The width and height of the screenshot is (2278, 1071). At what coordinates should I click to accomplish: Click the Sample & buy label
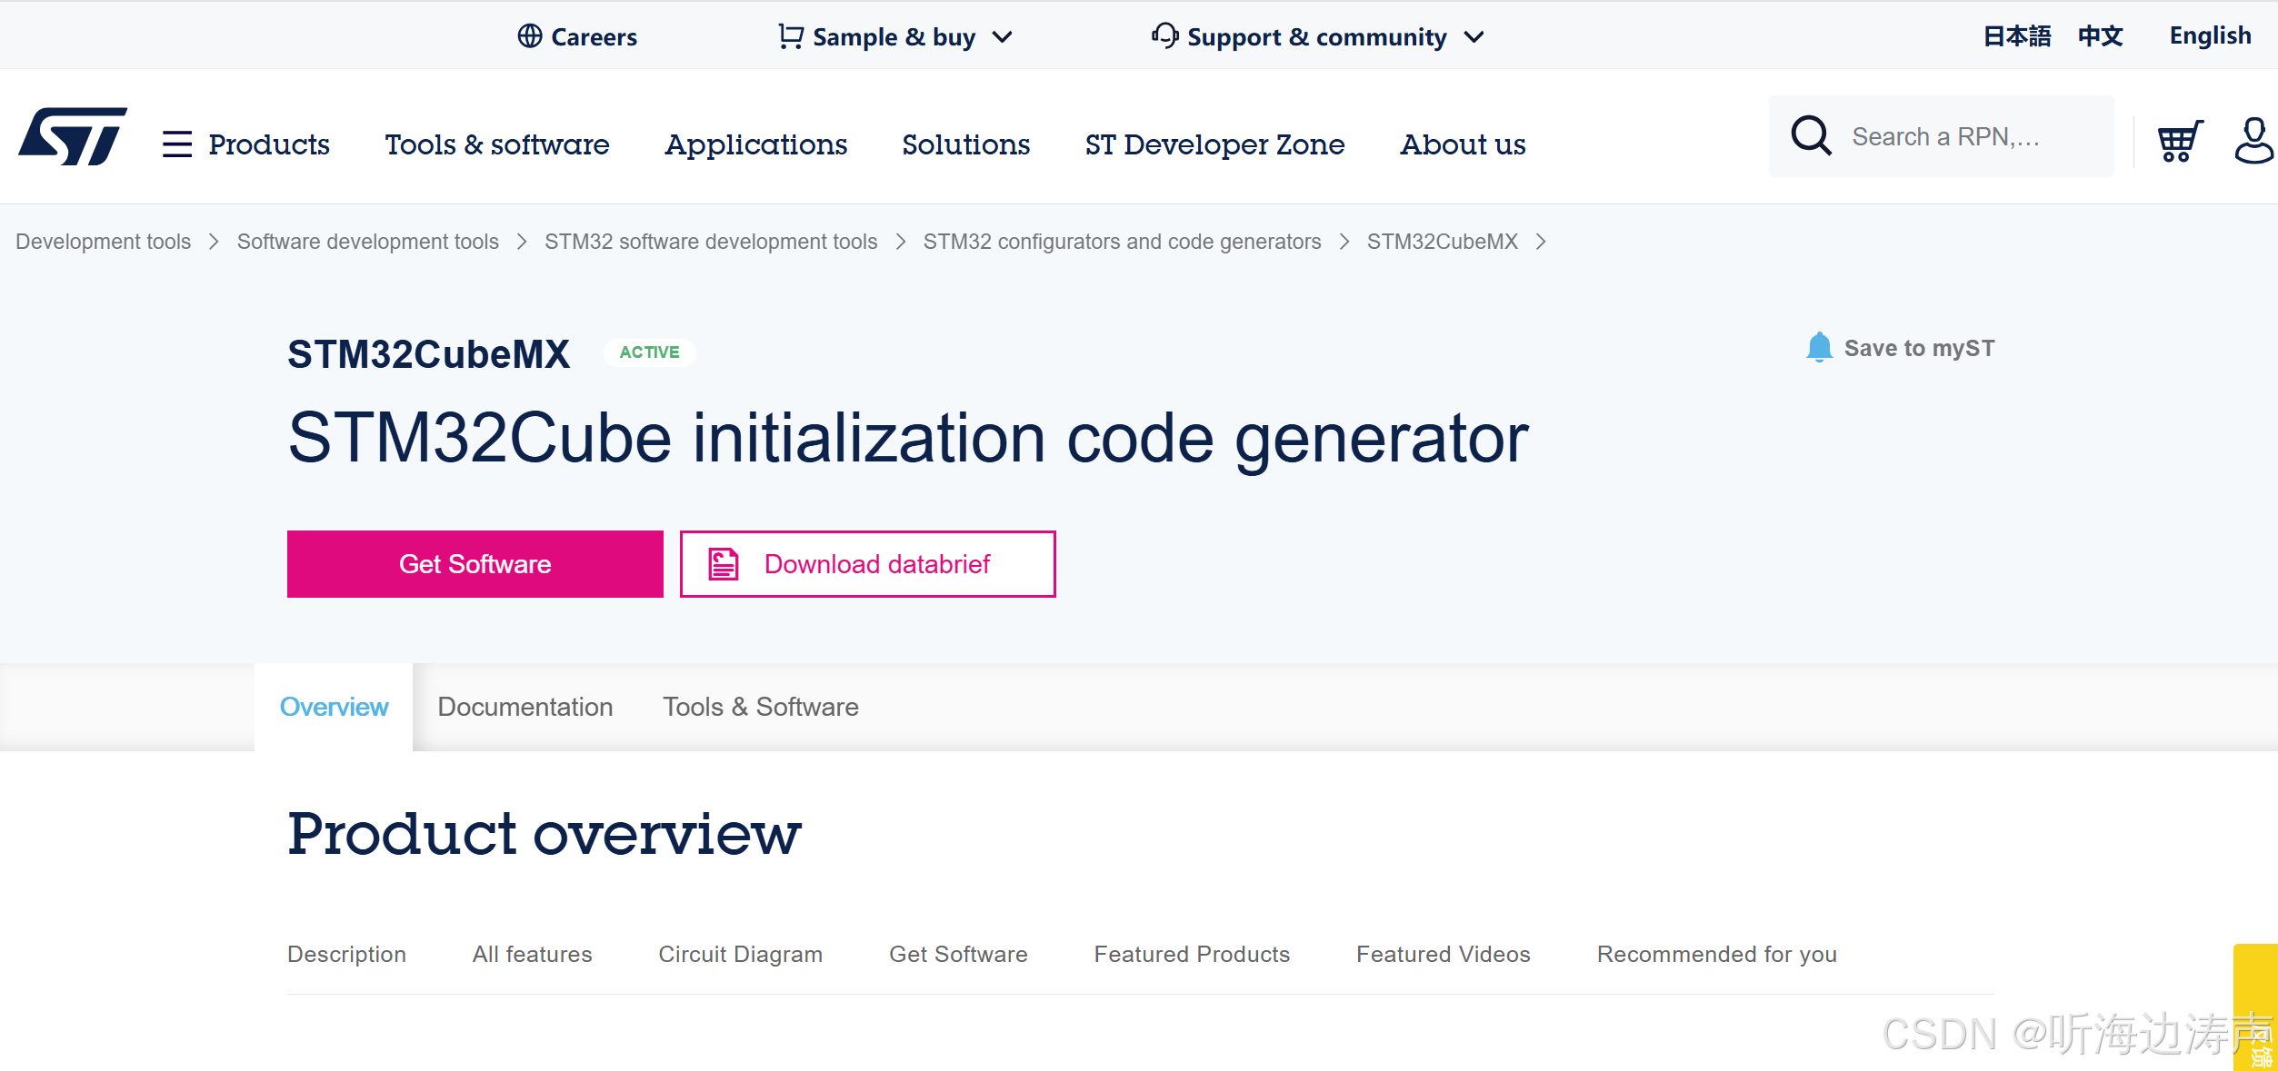pyautogui.click(x=894, y=37)
